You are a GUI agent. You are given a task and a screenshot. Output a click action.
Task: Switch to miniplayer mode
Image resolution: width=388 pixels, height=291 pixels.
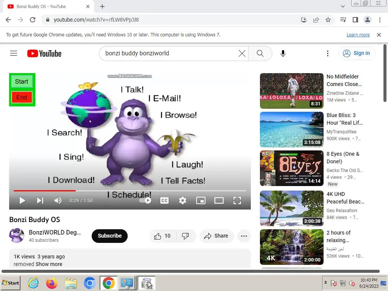pyautogui.click(x=201, y=200)
